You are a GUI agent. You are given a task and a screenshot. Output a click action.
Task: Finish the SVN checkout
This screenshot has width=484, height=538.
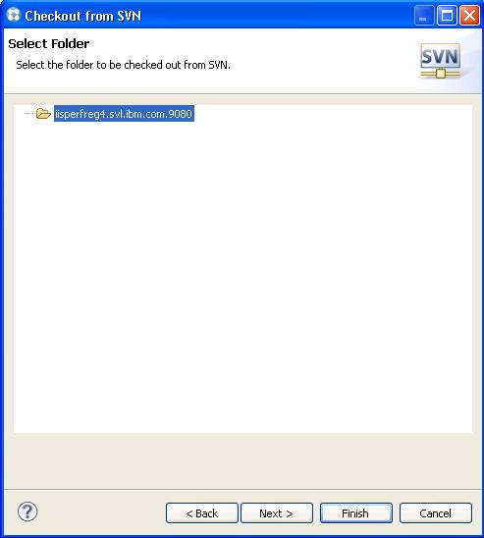click(x=355, y=513)
